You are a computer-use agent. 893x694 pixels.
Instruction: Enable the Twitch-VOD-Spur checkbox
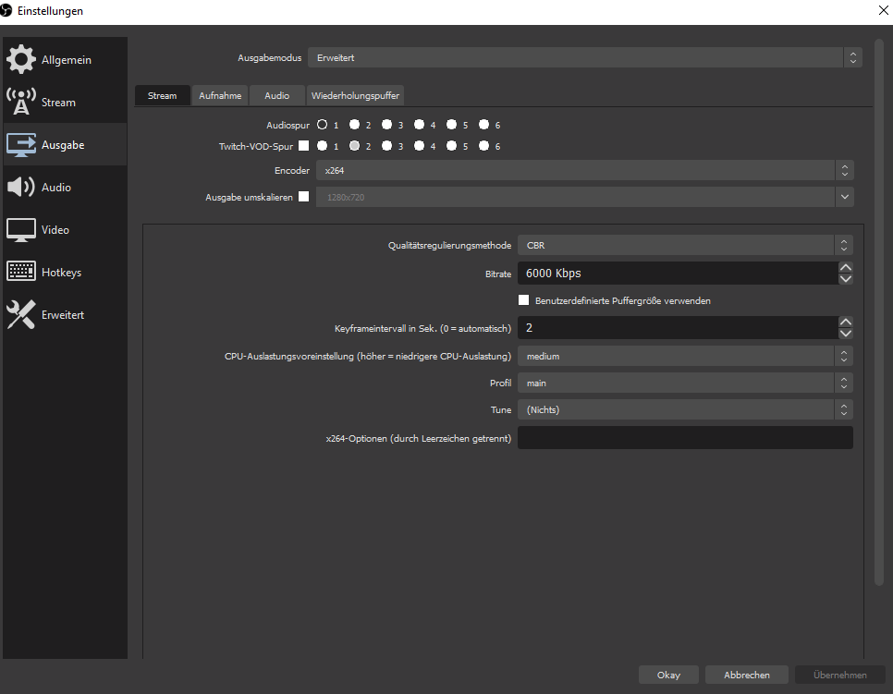(303, 146)
